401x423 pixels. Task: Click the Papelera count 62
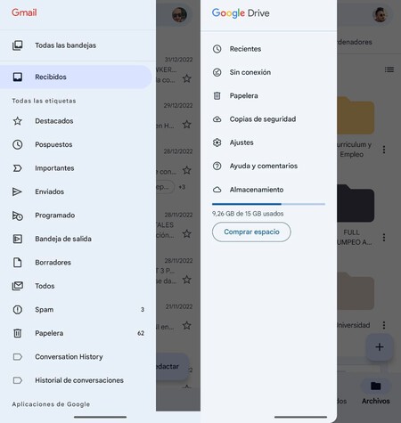tap(141, 333)
